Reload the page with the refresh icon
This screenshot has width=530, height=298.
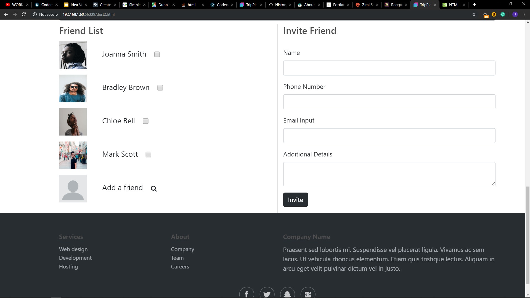pos(24,14)
